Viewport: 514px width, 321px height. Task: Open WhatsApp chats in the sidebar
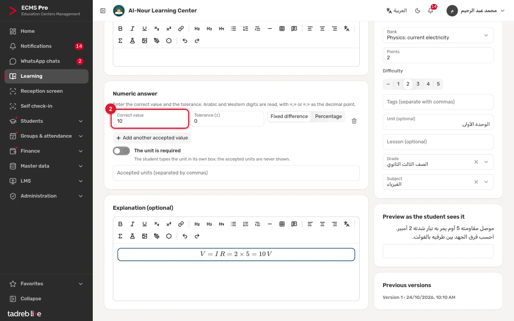tap(46, 61)
